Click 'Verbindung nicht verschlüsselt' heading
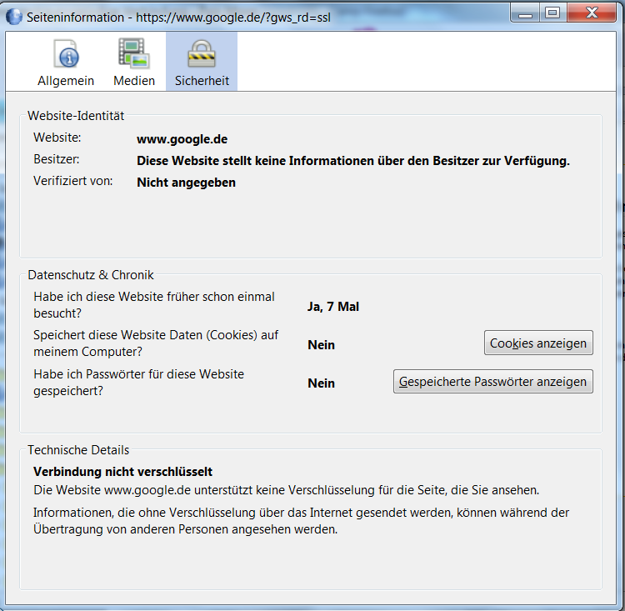The image size is (625, 611). (122, 472)
